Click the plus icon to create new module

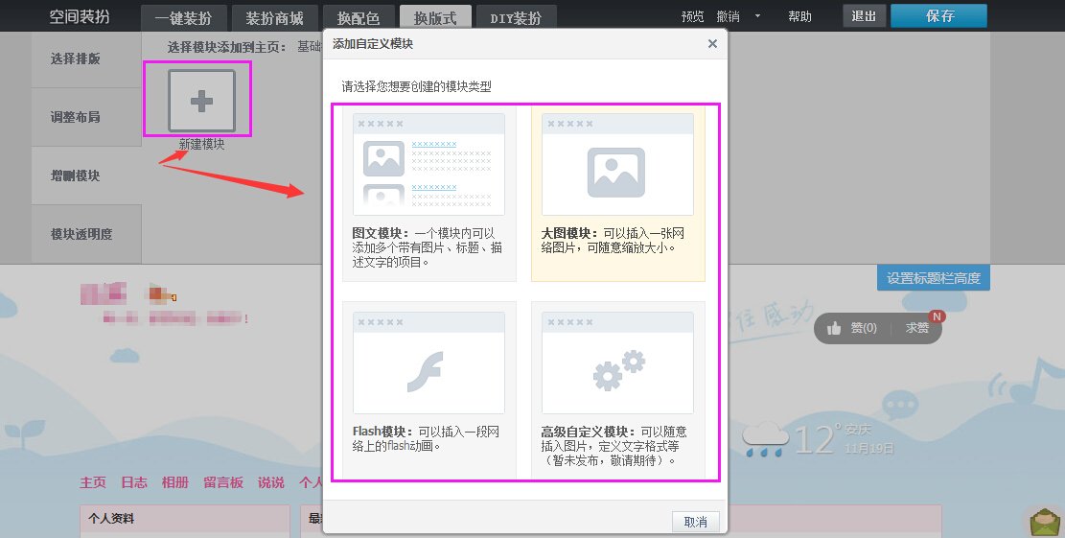[201, 102]
